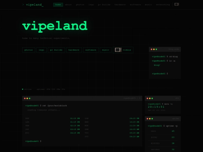Open lego in the top navigation bar
Viewport: 203px width, 152px height.
pyautogui.click(x=91, y=5)
